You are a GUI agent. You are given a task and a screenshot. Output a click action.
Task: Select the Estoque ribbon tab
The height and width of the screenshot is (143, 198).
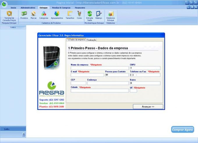[44, 8]
